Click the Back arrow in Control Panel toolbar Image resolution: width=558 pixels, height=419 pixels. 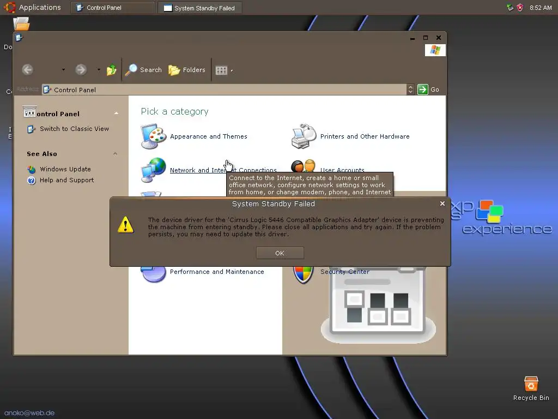28,69
